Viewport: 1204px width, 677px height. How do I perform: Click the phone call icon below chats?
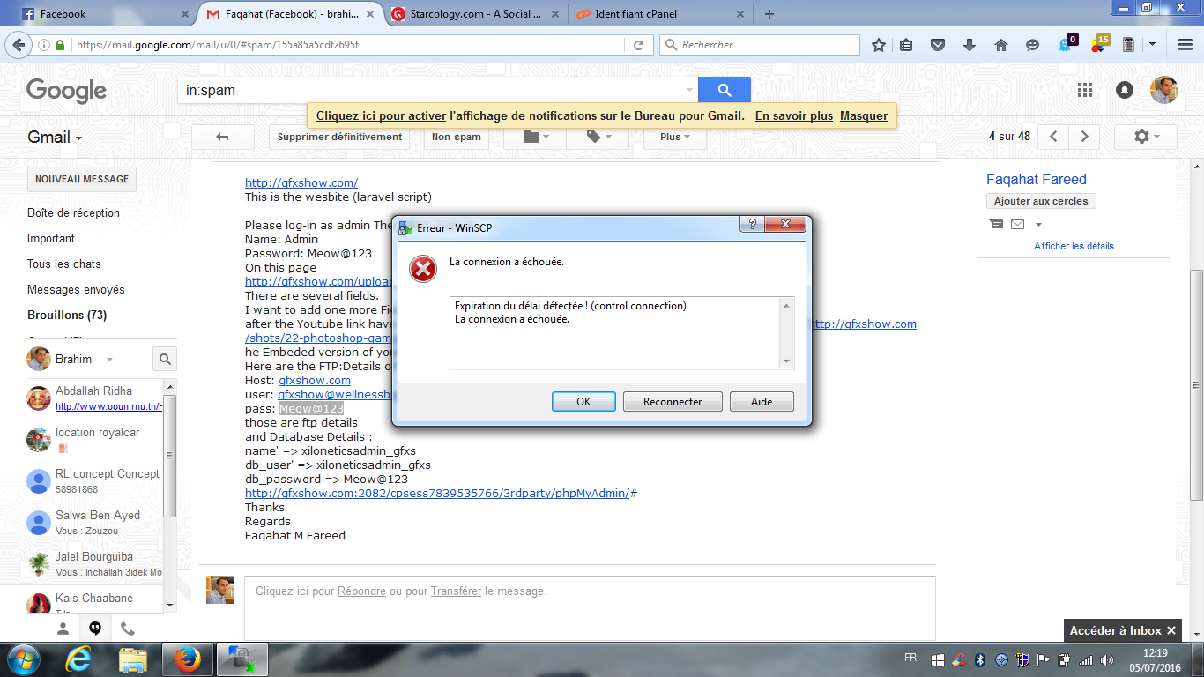click(x=127, y=629)
